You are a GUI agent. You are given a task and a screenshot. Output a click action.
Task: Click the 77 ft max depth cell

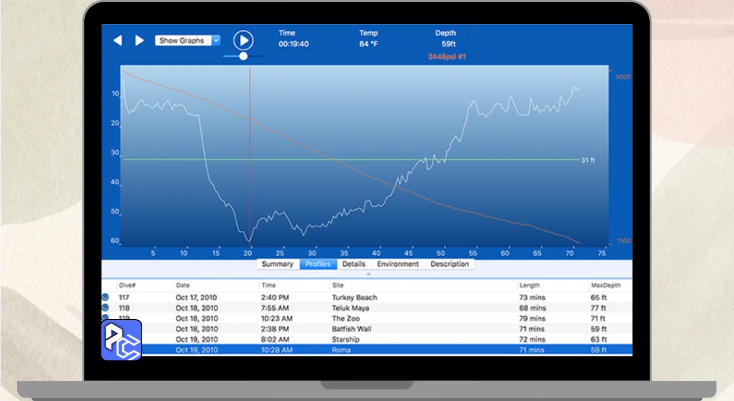[599, 308]
